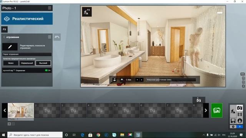Switch to photo set page 2

[13, 124]
